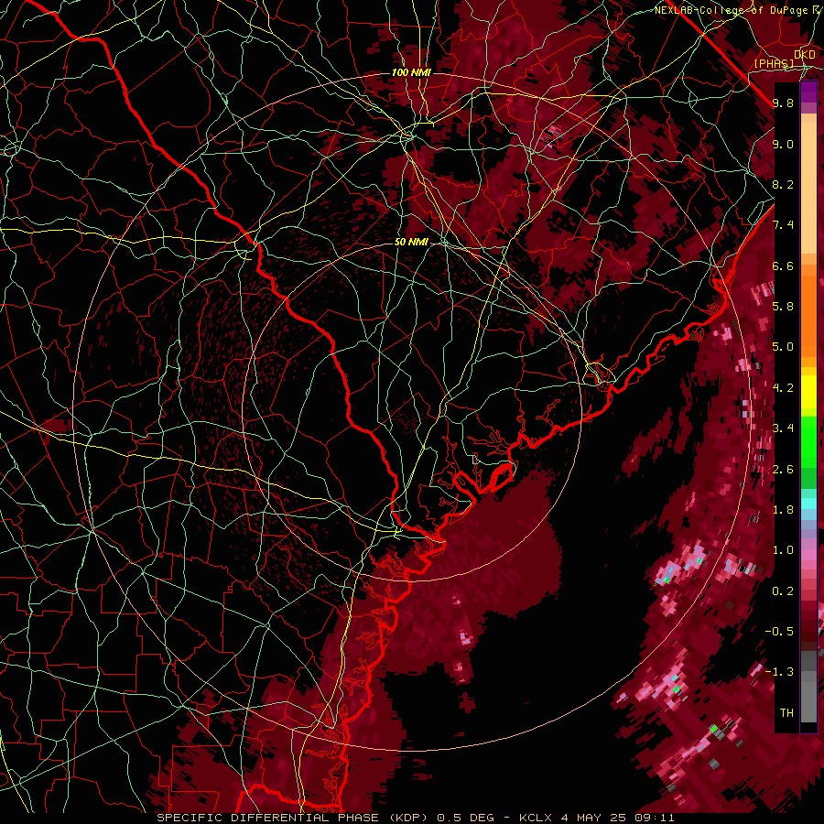This screenshot has height=824, width=824.
Task: Click the 4.2 scale label
Action: coord(783,388)
